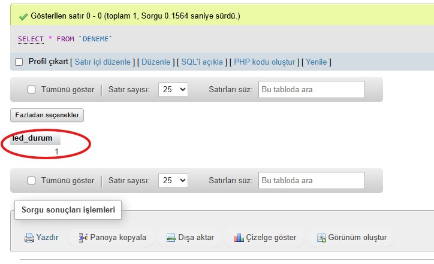The width and height of the screenshot is (434, 264).
Task: Click the green success checkmark icon
Action: (23, 17)
